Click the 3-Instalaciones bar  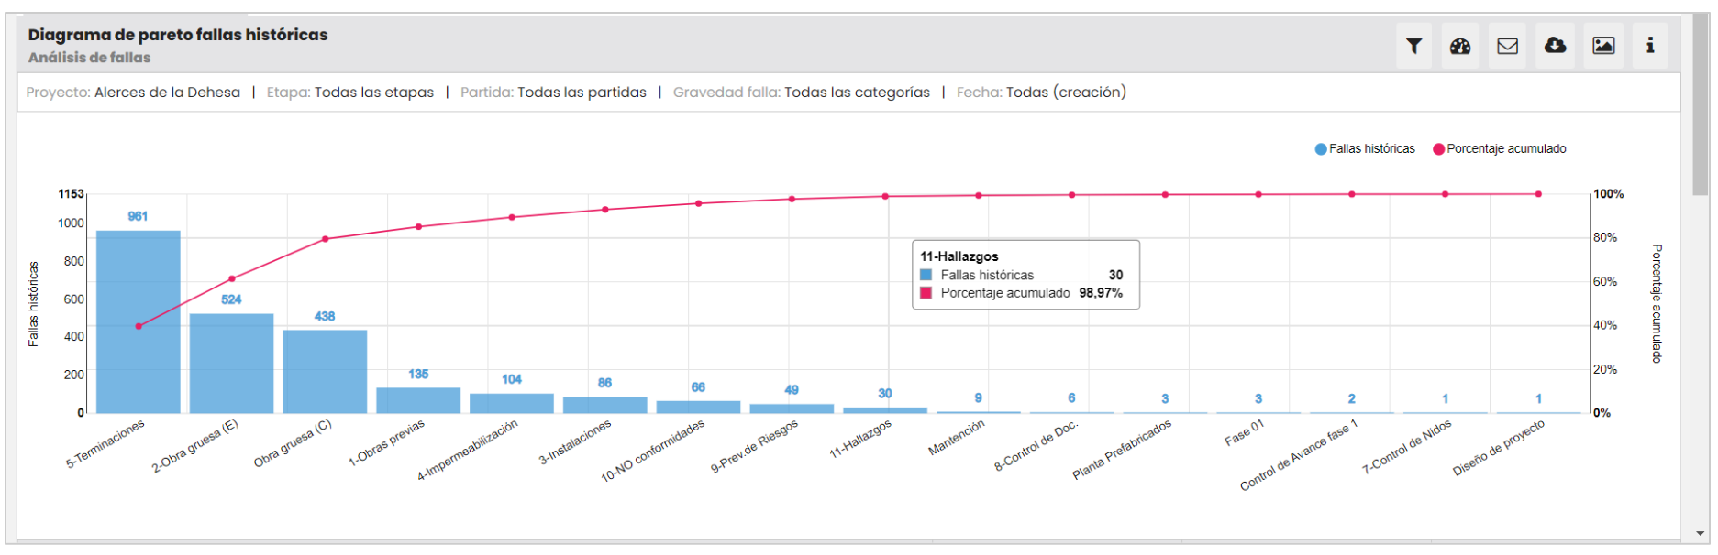[x=604, y=405]
